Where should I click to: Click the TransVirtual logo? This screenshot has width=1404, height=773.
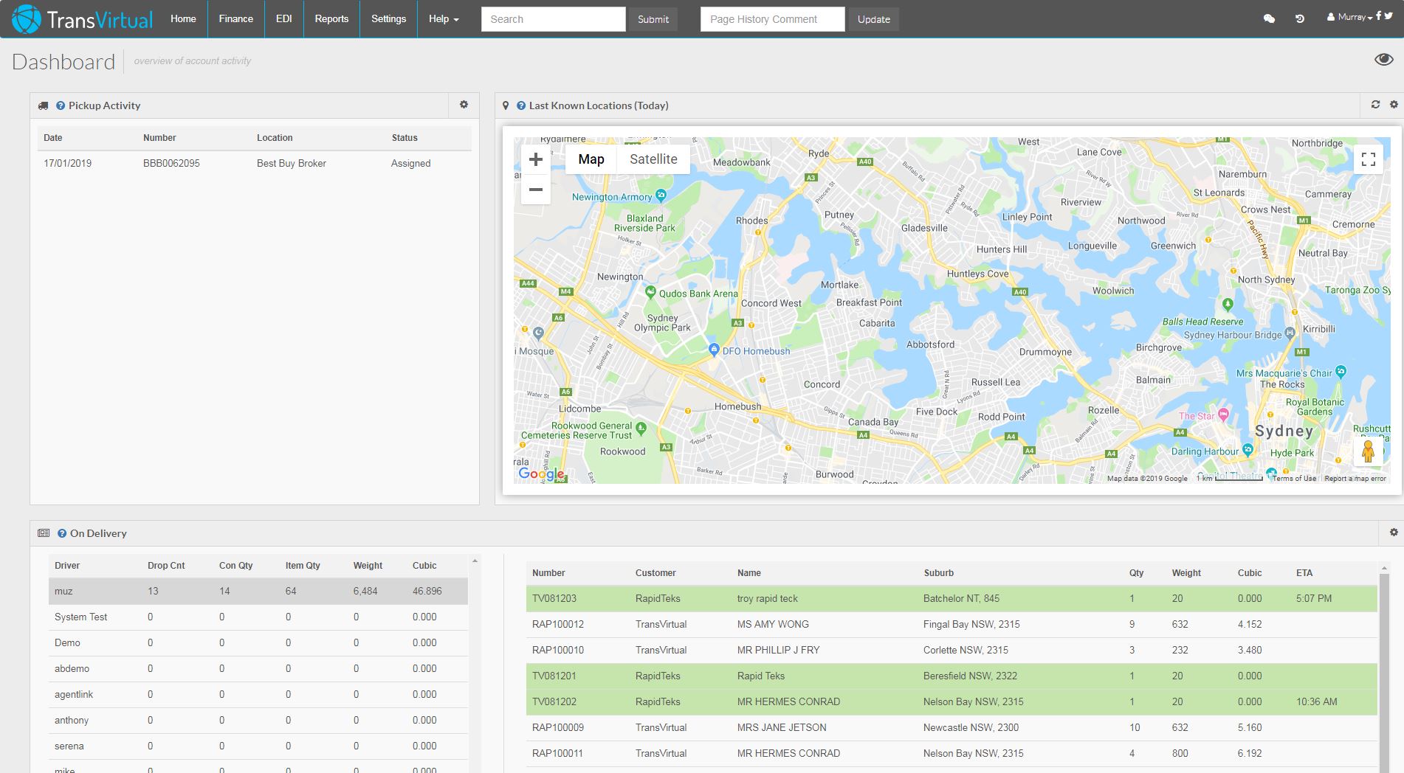(x=81, y=18)
